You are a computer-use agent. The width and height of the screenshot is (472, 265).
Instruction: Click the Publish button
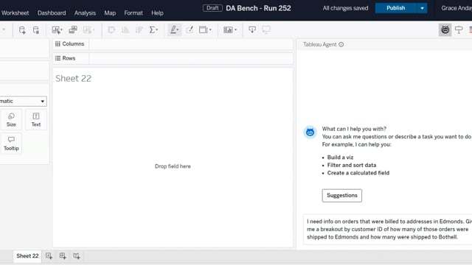(395, 8)
